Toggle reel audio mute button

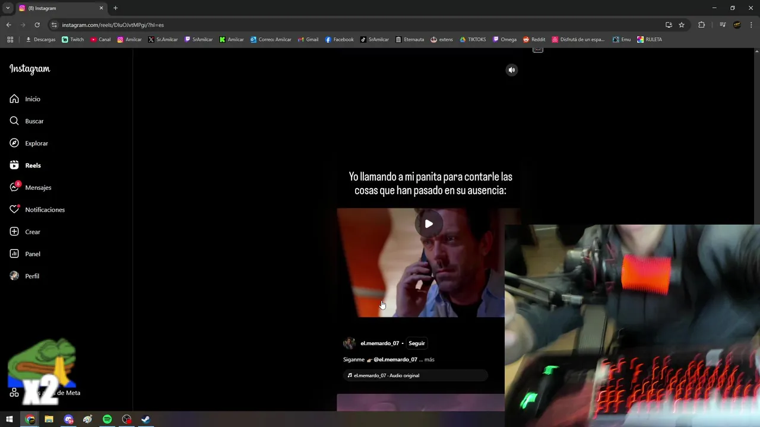pyautogui.click(x=511, y=70)
